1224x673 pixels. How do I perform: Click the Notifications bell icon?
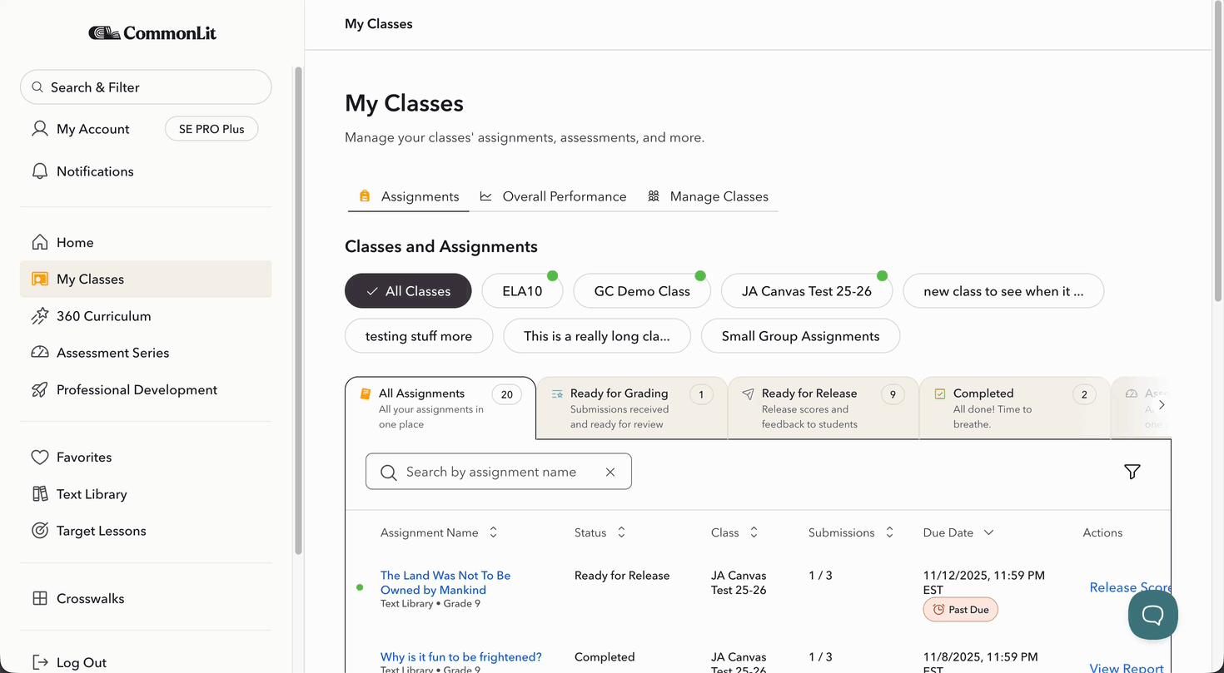[39, 171]
